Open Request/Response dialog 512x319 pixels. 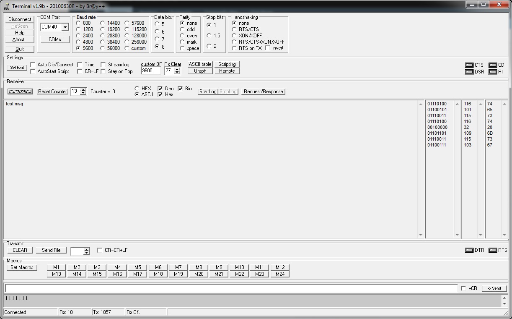click(263, 92)
